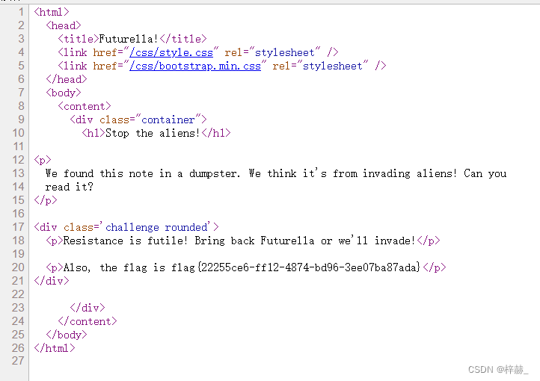Image resolution: width=540 pixels, height=381 pixels.
Task: Click the closing </p> tag on line 15
Action: pyautogui.click(x=46, y=200)
